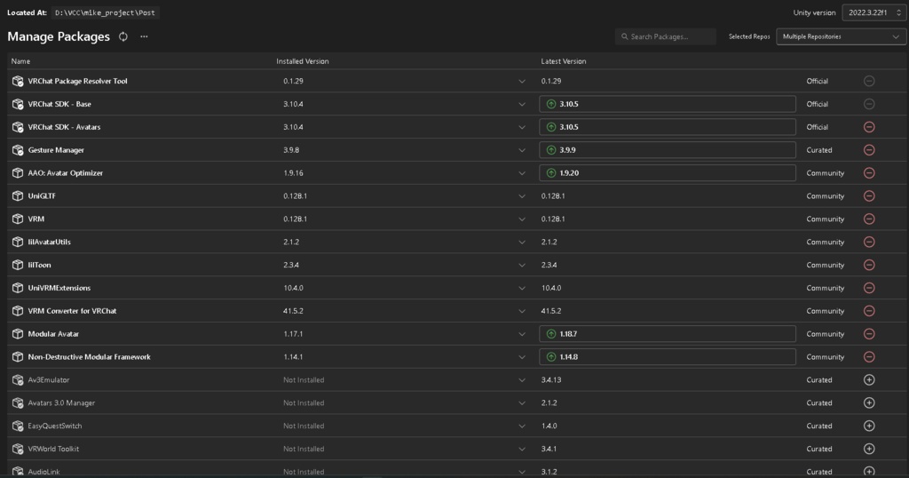Update Gesture Manager to 3.9.9
The height and width of the screenshot is (478, 909).
tap(668, 149)
